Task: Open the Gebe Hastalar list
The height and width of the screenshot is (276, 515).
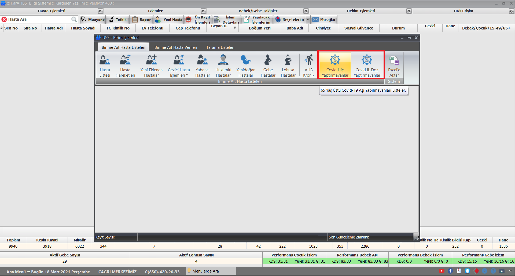Action: tap(268, 66)
